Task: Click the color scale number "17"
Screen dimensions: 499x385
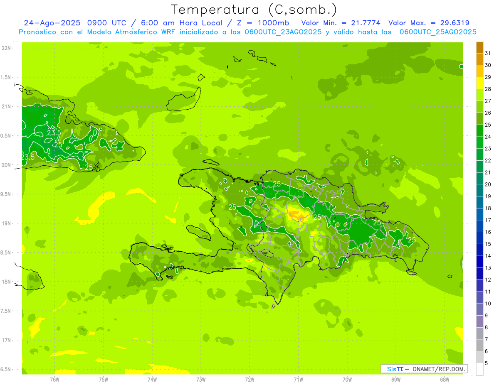Action: [488, 220]
